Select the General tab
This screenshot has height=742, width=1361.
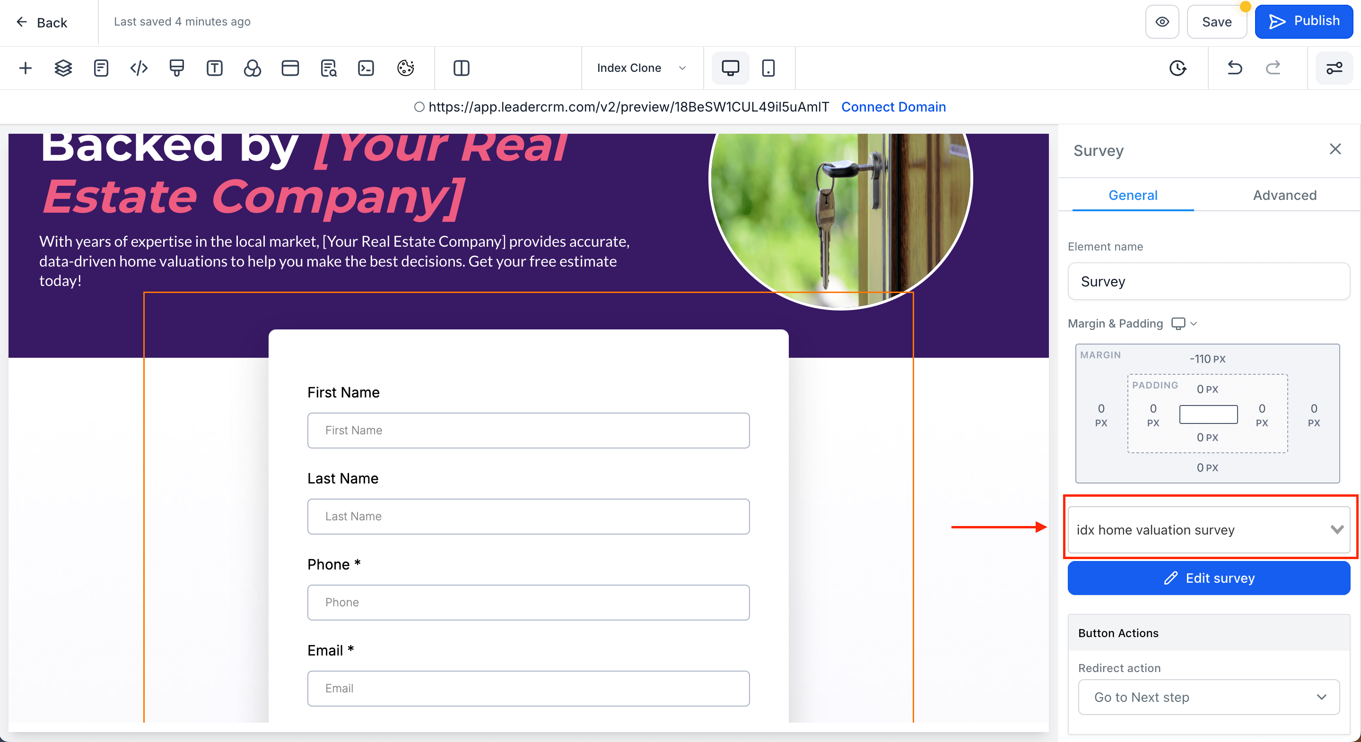point(1133,195)
